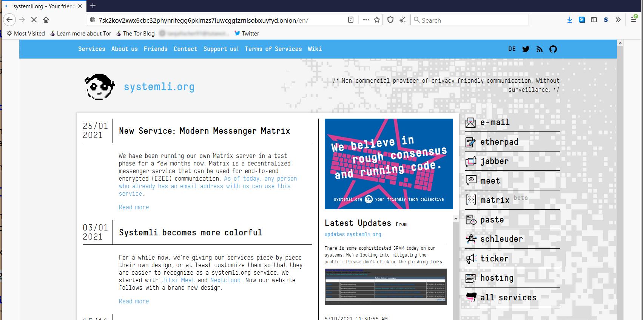Follow the Nextcloud link

point(225,280)
